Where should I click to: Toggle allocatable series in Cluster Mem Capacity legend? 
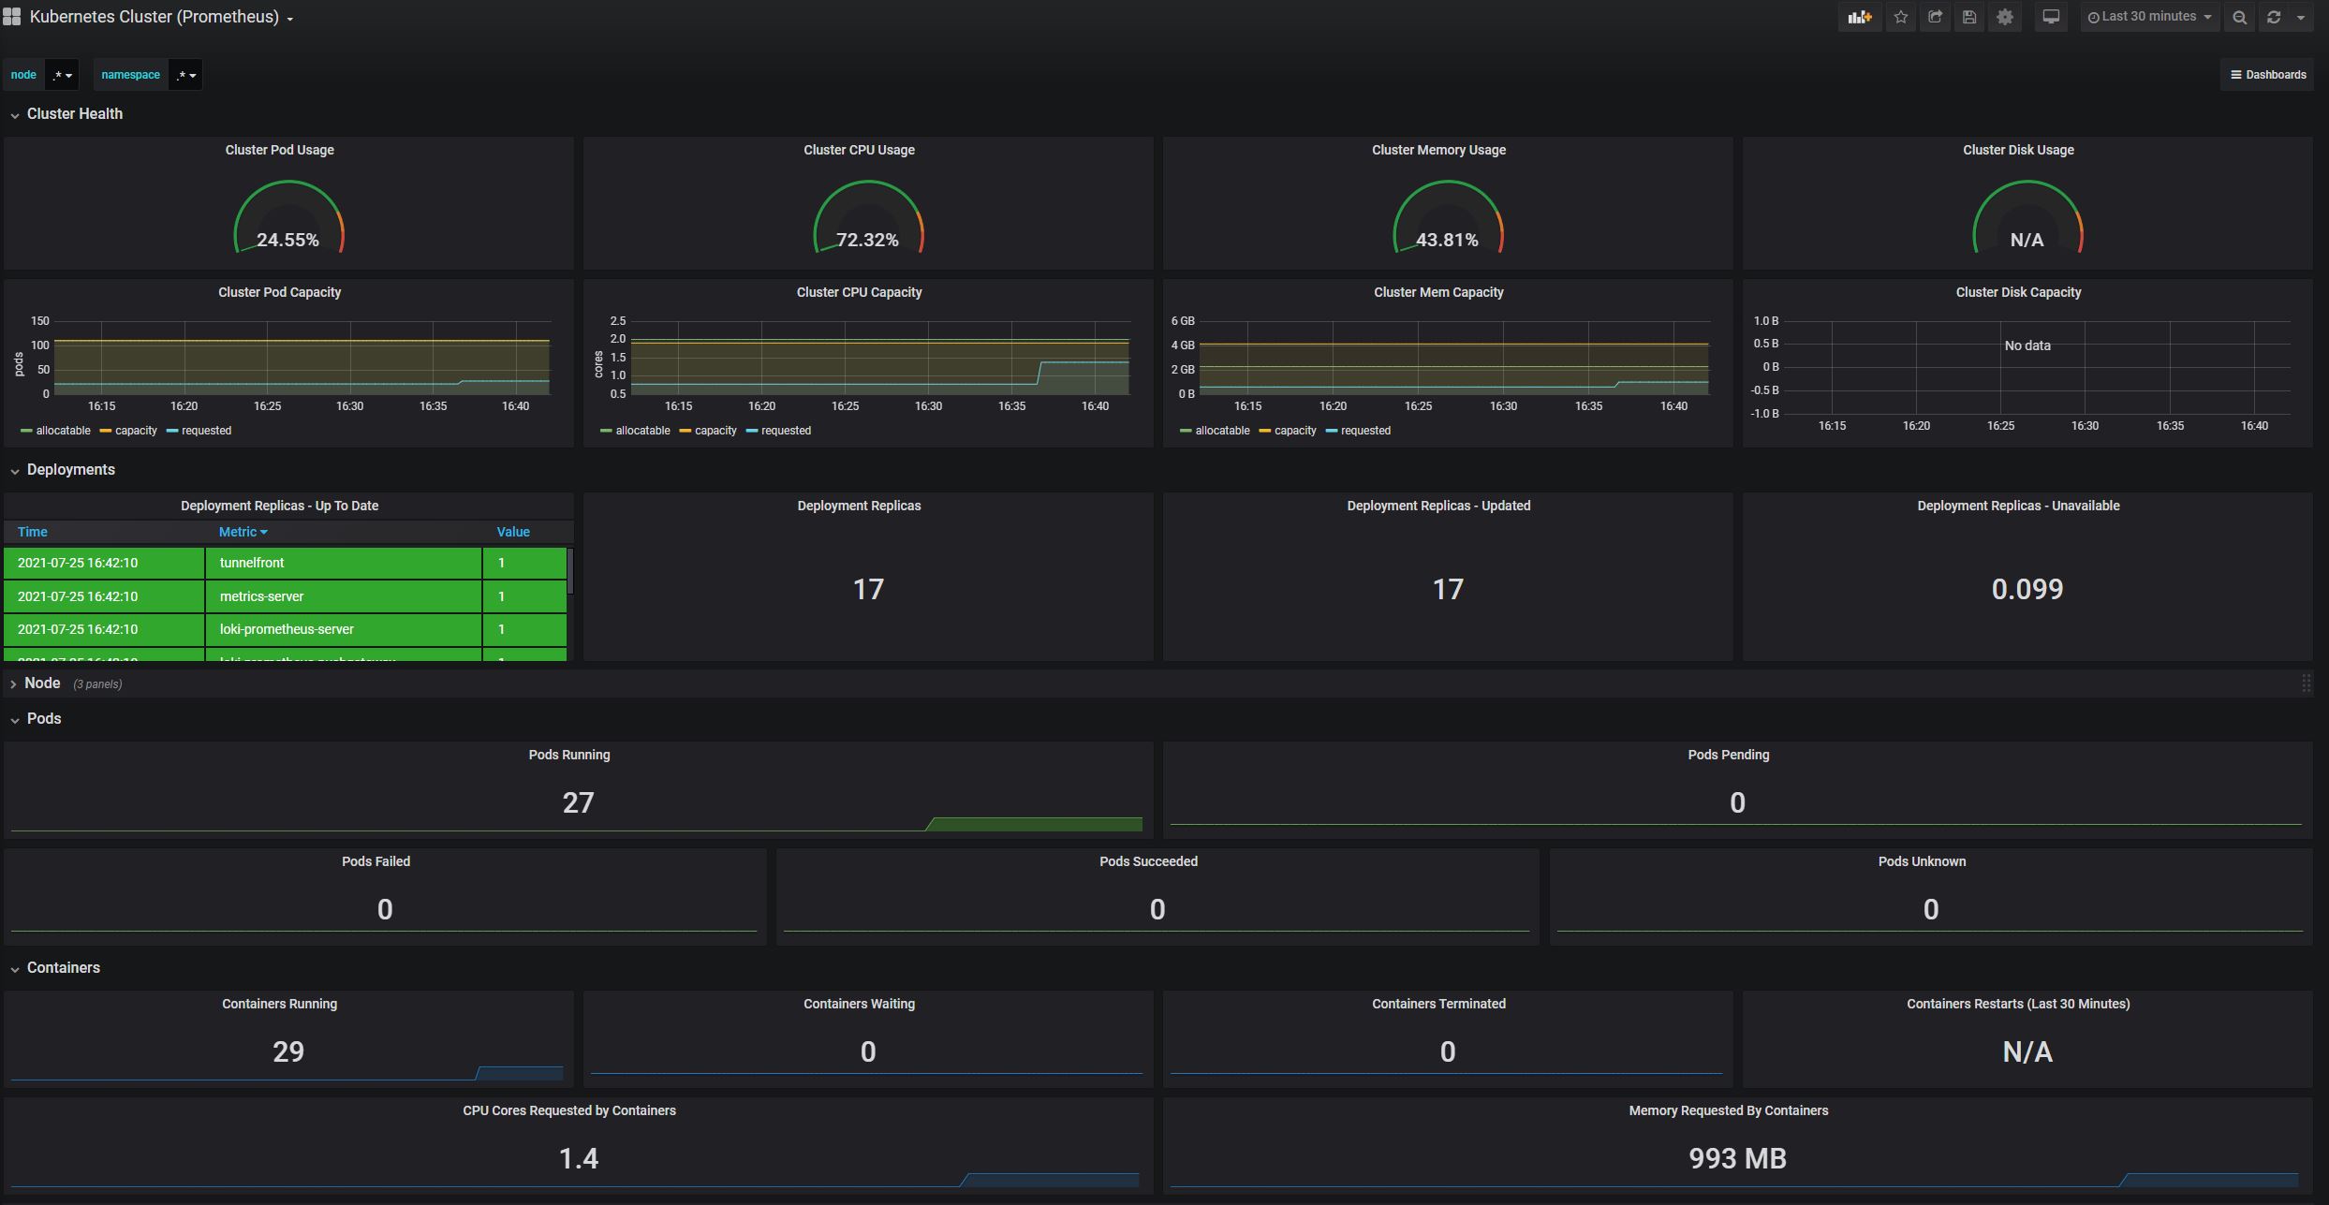1220,430
